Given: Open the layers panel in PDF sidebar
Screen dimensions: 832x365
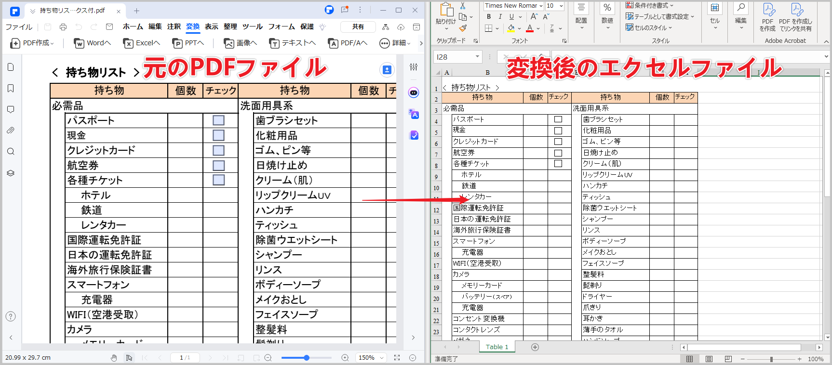Looking at the screenshot, I should [x=11, y=173].
